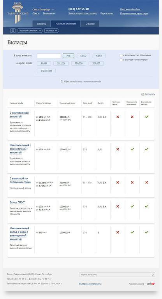The height and width of the screenshot is (299, 162).
Task: Click the deposit amount input field
Action: [x=49, y=56]
